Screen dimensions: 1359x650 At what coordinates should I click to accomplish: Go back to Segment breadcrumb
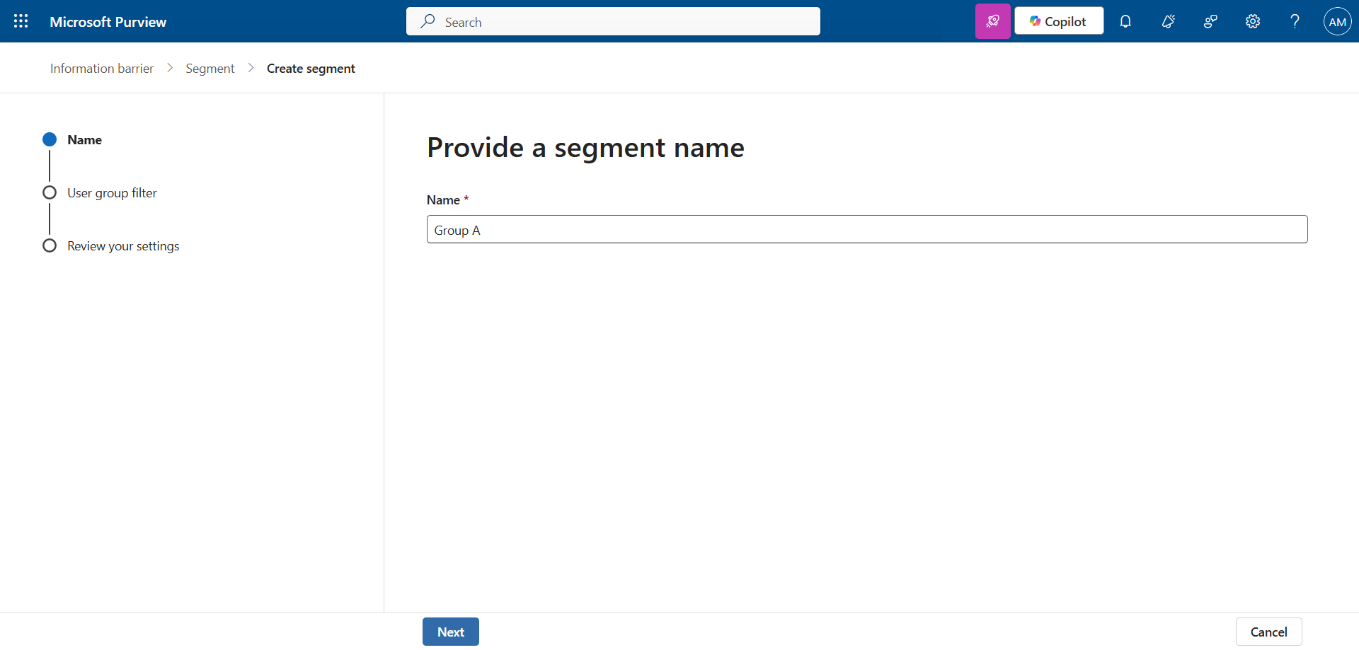[x=210, y=69]
